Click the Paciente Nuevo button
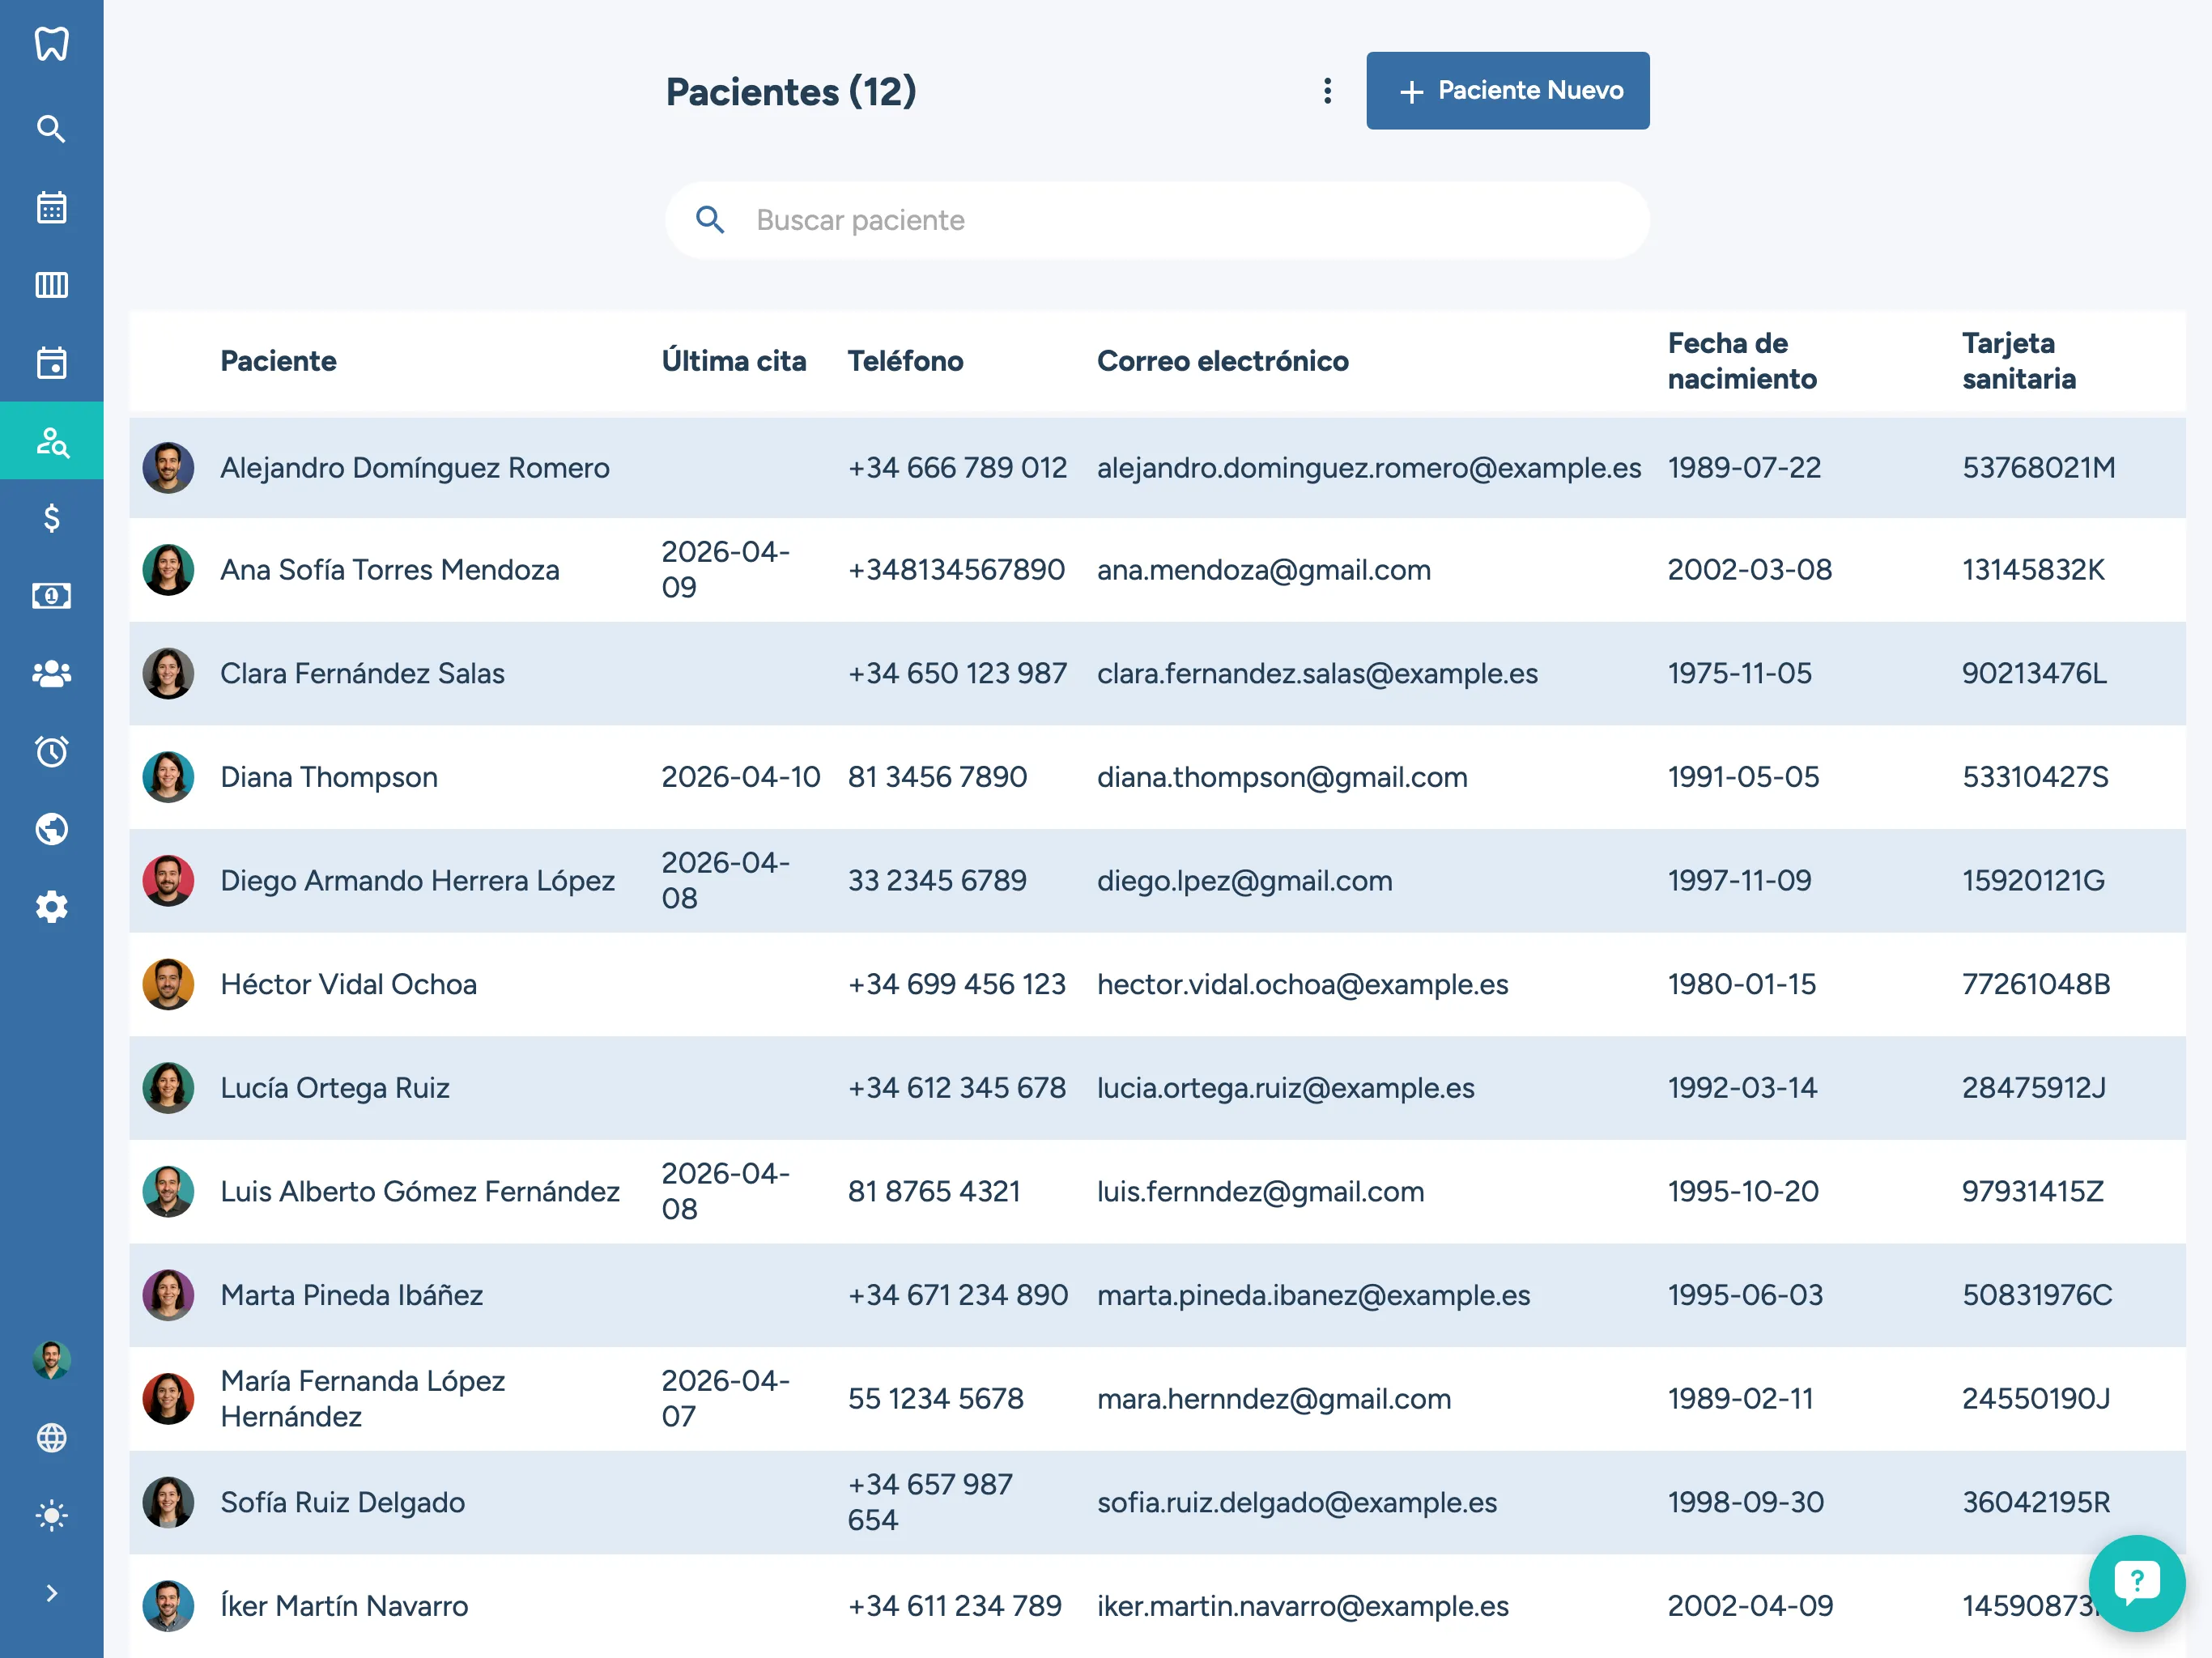2212x1658 pixels. (1507, 91)
